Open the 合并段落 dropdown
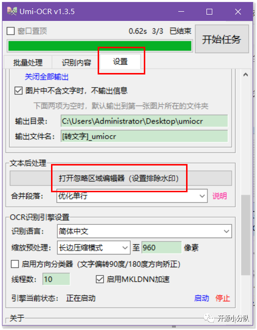 click(132, 196)
